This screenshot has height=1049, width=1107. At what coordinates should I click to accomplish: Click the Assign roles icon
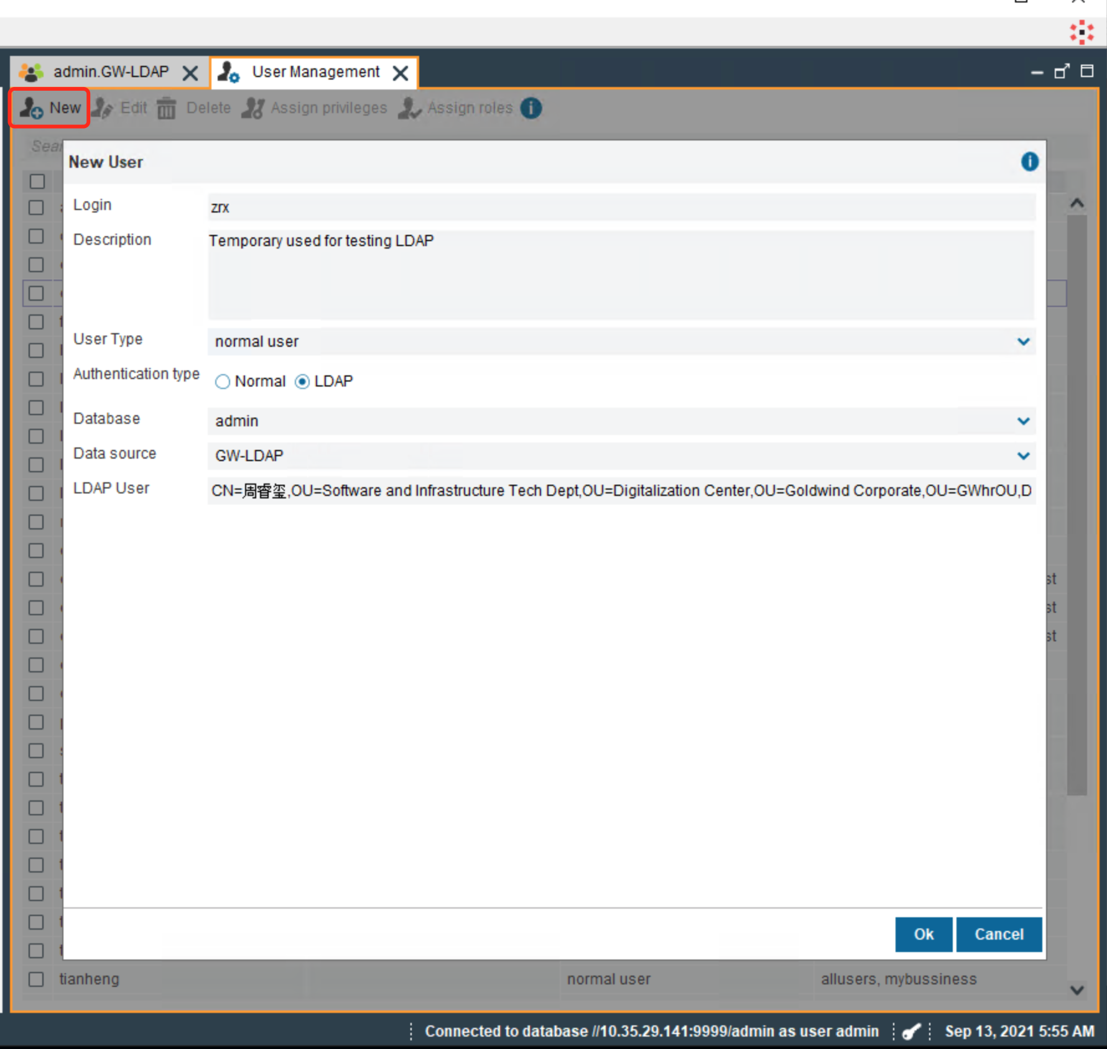pos(410,108)
